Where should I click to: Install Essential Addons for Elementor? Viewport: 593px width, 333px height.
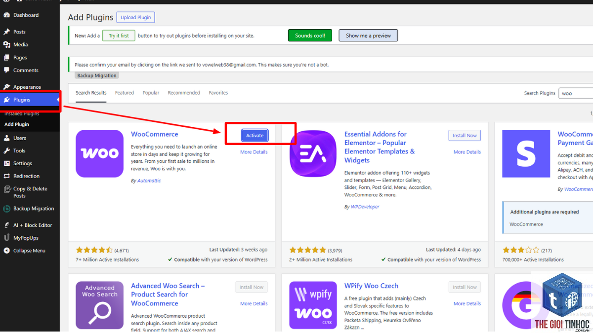click(465, 136)
